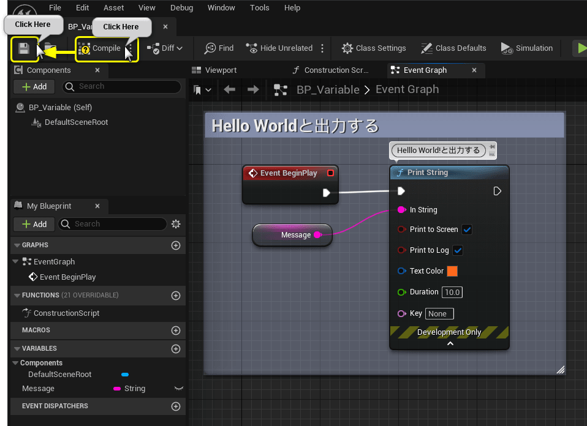Open the Asset menu
Screen dimensions: 587x426
113,7
